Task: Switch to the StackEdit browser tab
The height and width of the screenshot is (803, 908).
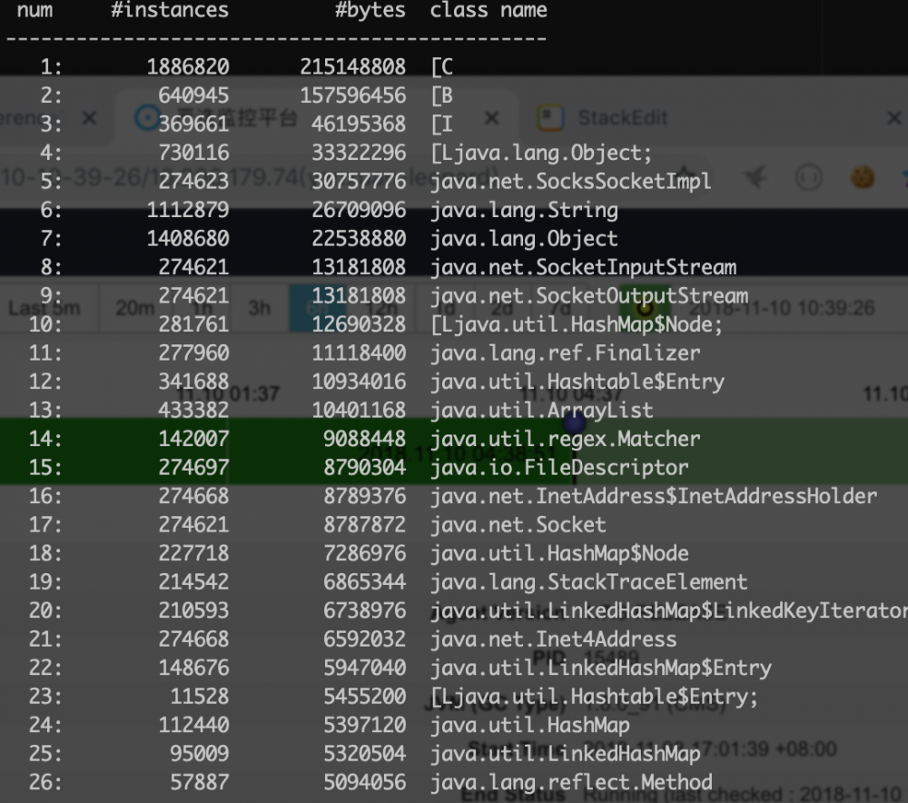Action: [x=623, y=118]
